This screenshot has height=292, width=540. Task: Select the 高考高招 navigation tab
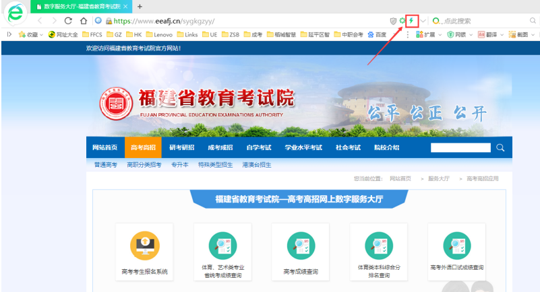pos(143,147)
